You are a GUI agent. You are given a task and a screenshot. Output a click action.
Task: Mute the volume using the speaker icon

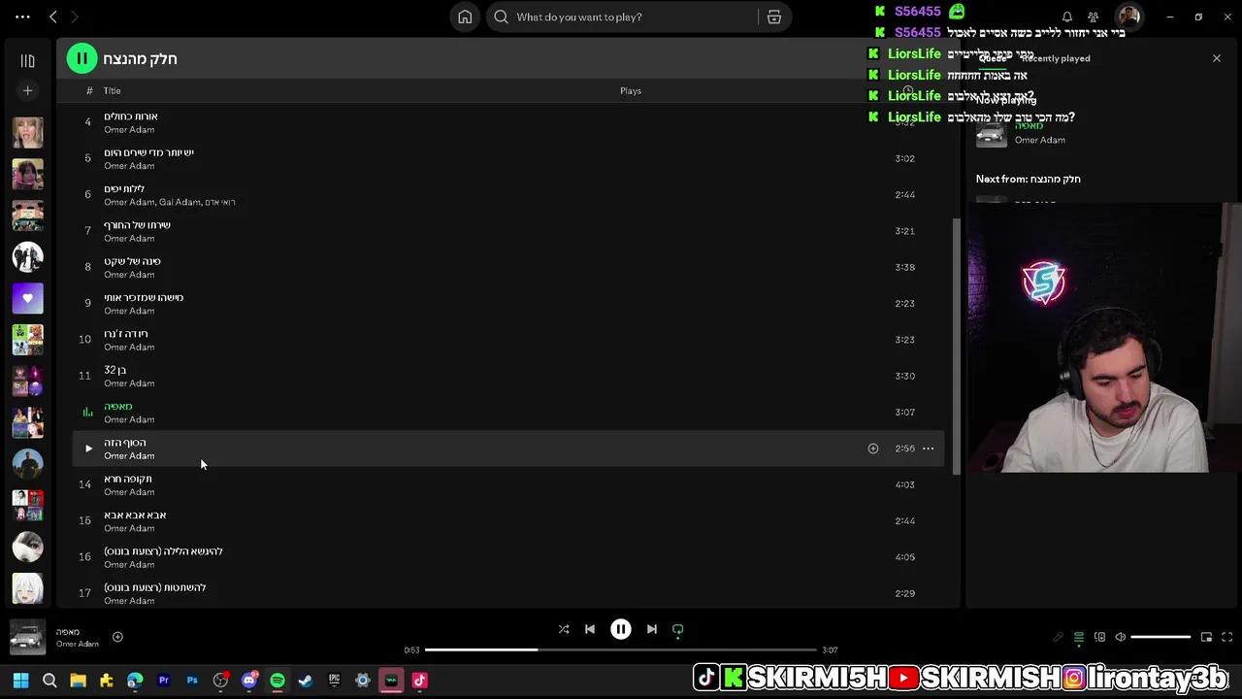click(1120, 637)
